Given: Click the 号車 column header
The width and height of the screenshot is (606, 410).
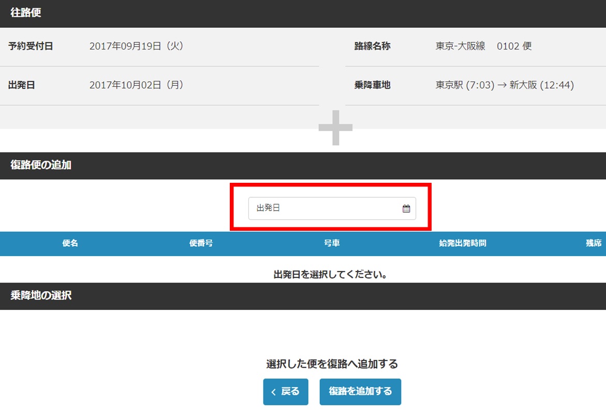Looking at the screenshot, I should 332,243.
